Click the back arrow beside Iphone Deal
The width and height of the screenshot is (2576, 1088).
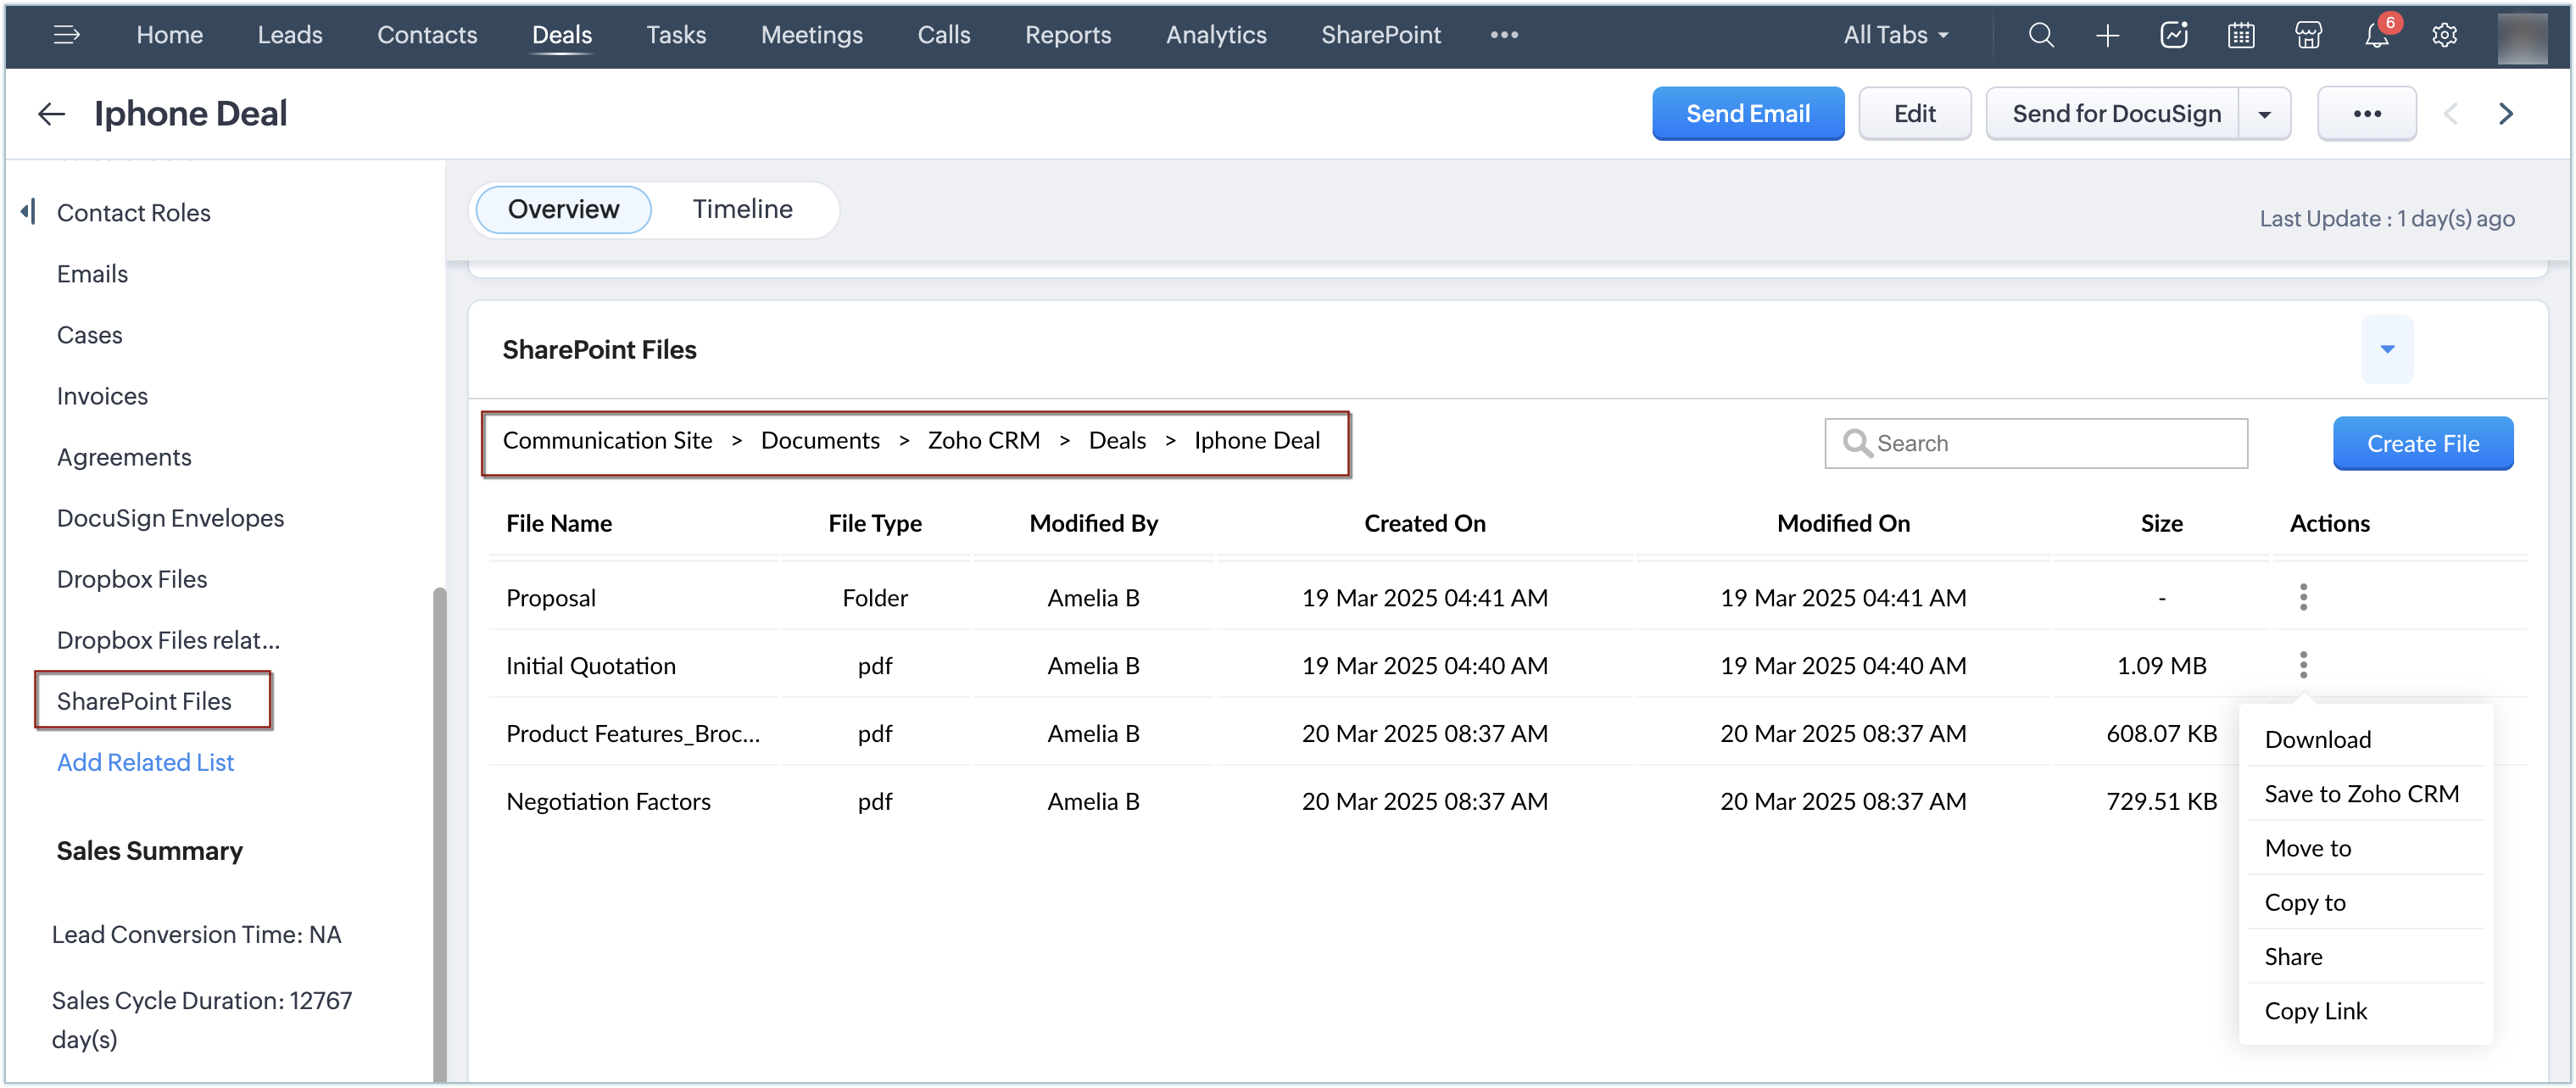[52, 114]
